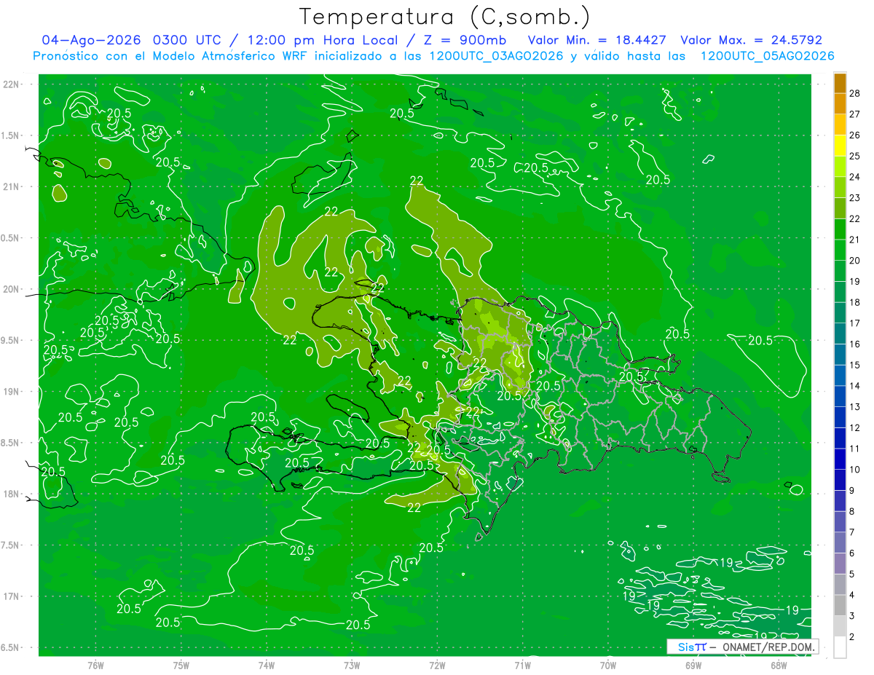Image resolution: width=874 pixels, height=675 pixels.
Task: Click the 73W longitude axis label
Action: (x=352, y=666)
